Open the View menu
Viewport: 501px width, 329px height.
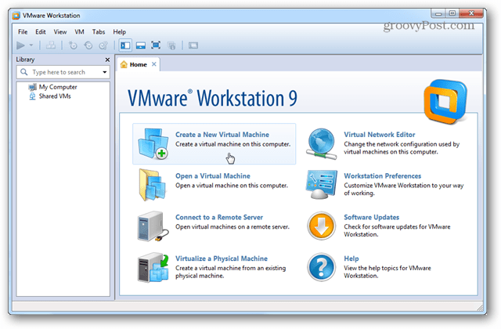pyautogui.click(x=60, y=31)
